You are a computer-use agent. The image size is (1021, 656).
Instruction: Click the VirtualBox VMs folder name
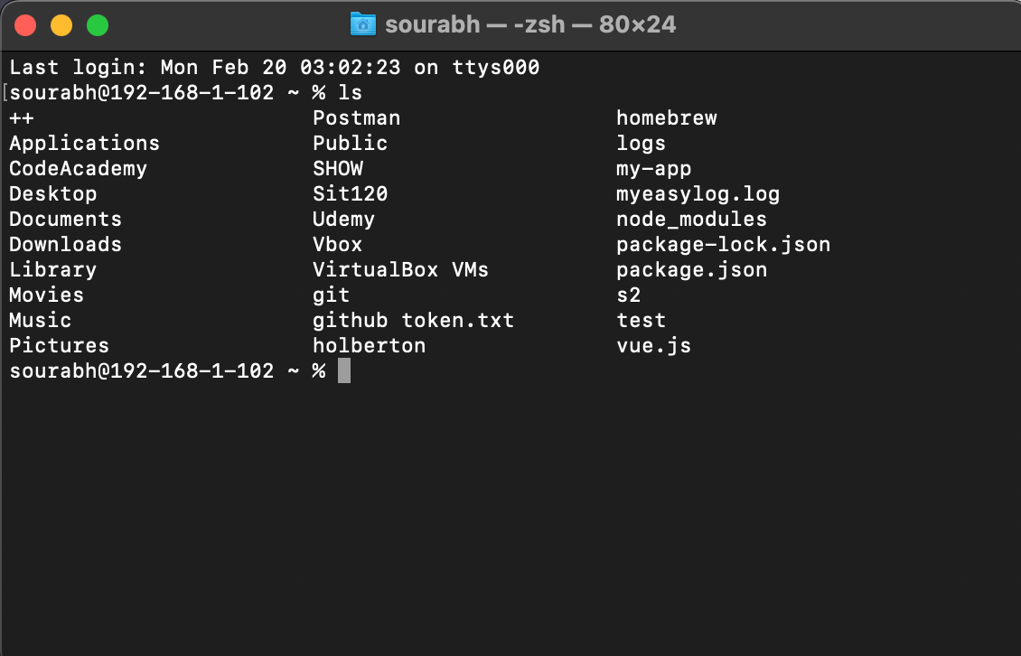[x=399, y=269]
